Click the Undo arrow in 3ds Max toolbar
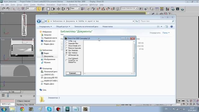 click(x=3, y=9)
